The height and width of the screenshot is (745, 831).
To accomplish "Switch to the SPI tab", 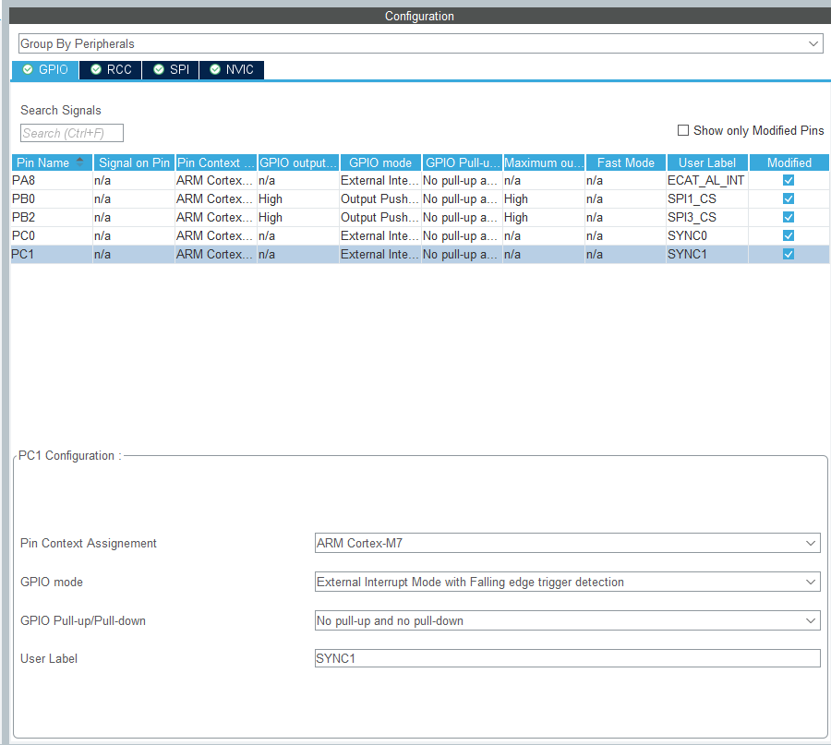I will [x=171, y=70].
